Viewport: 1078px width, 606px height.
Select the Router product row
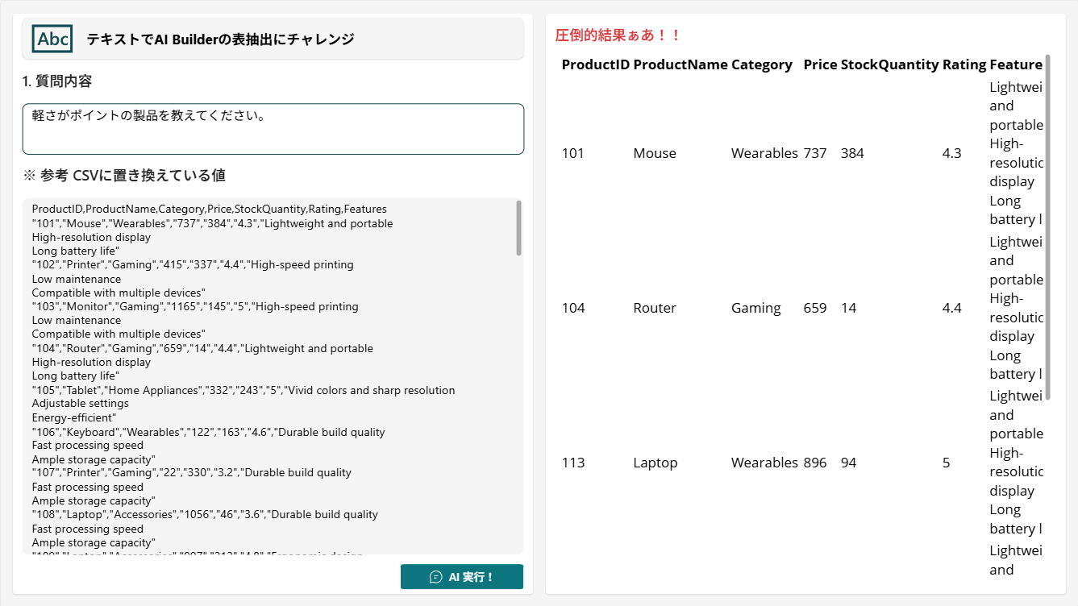pyautogui.click(x=802, y=308)
